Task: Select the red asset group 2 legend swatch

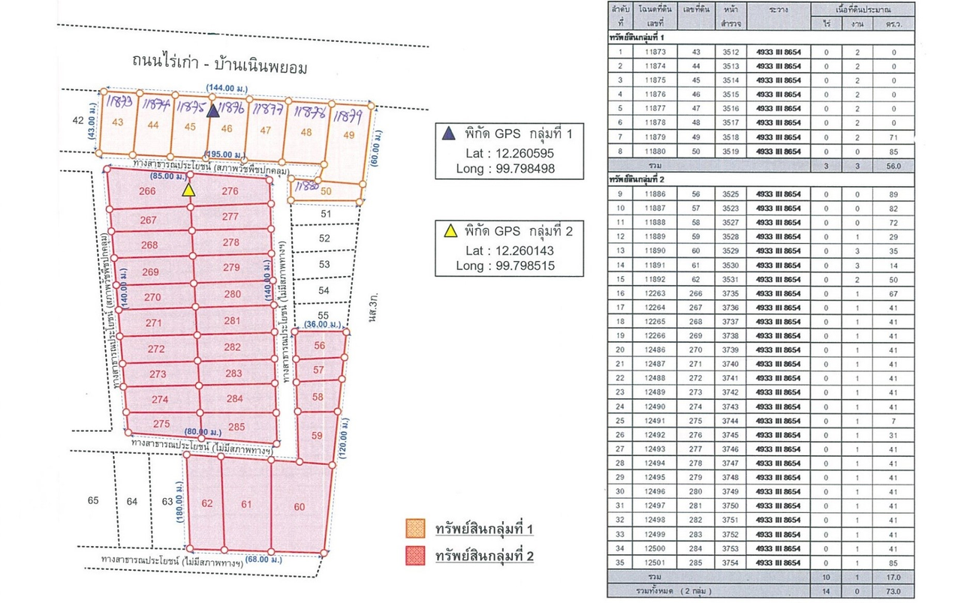Action: click(416, 556)
